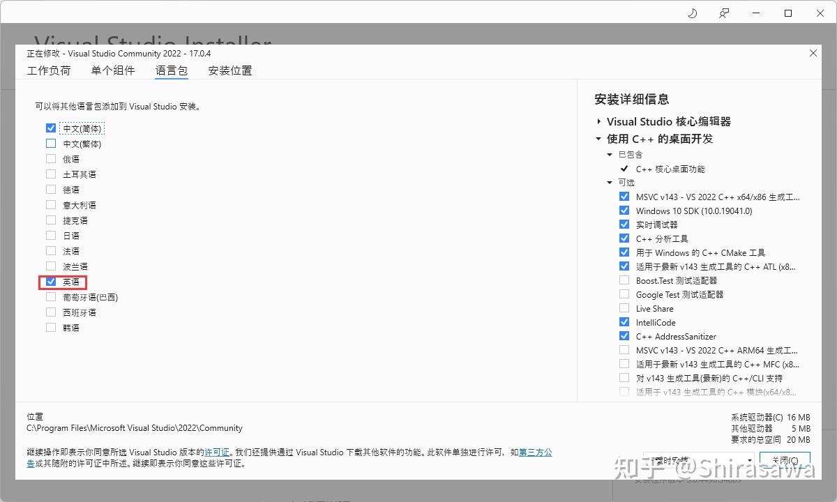
Task: Enable the 中文(繁体) language pack
Action: (51, 143)
